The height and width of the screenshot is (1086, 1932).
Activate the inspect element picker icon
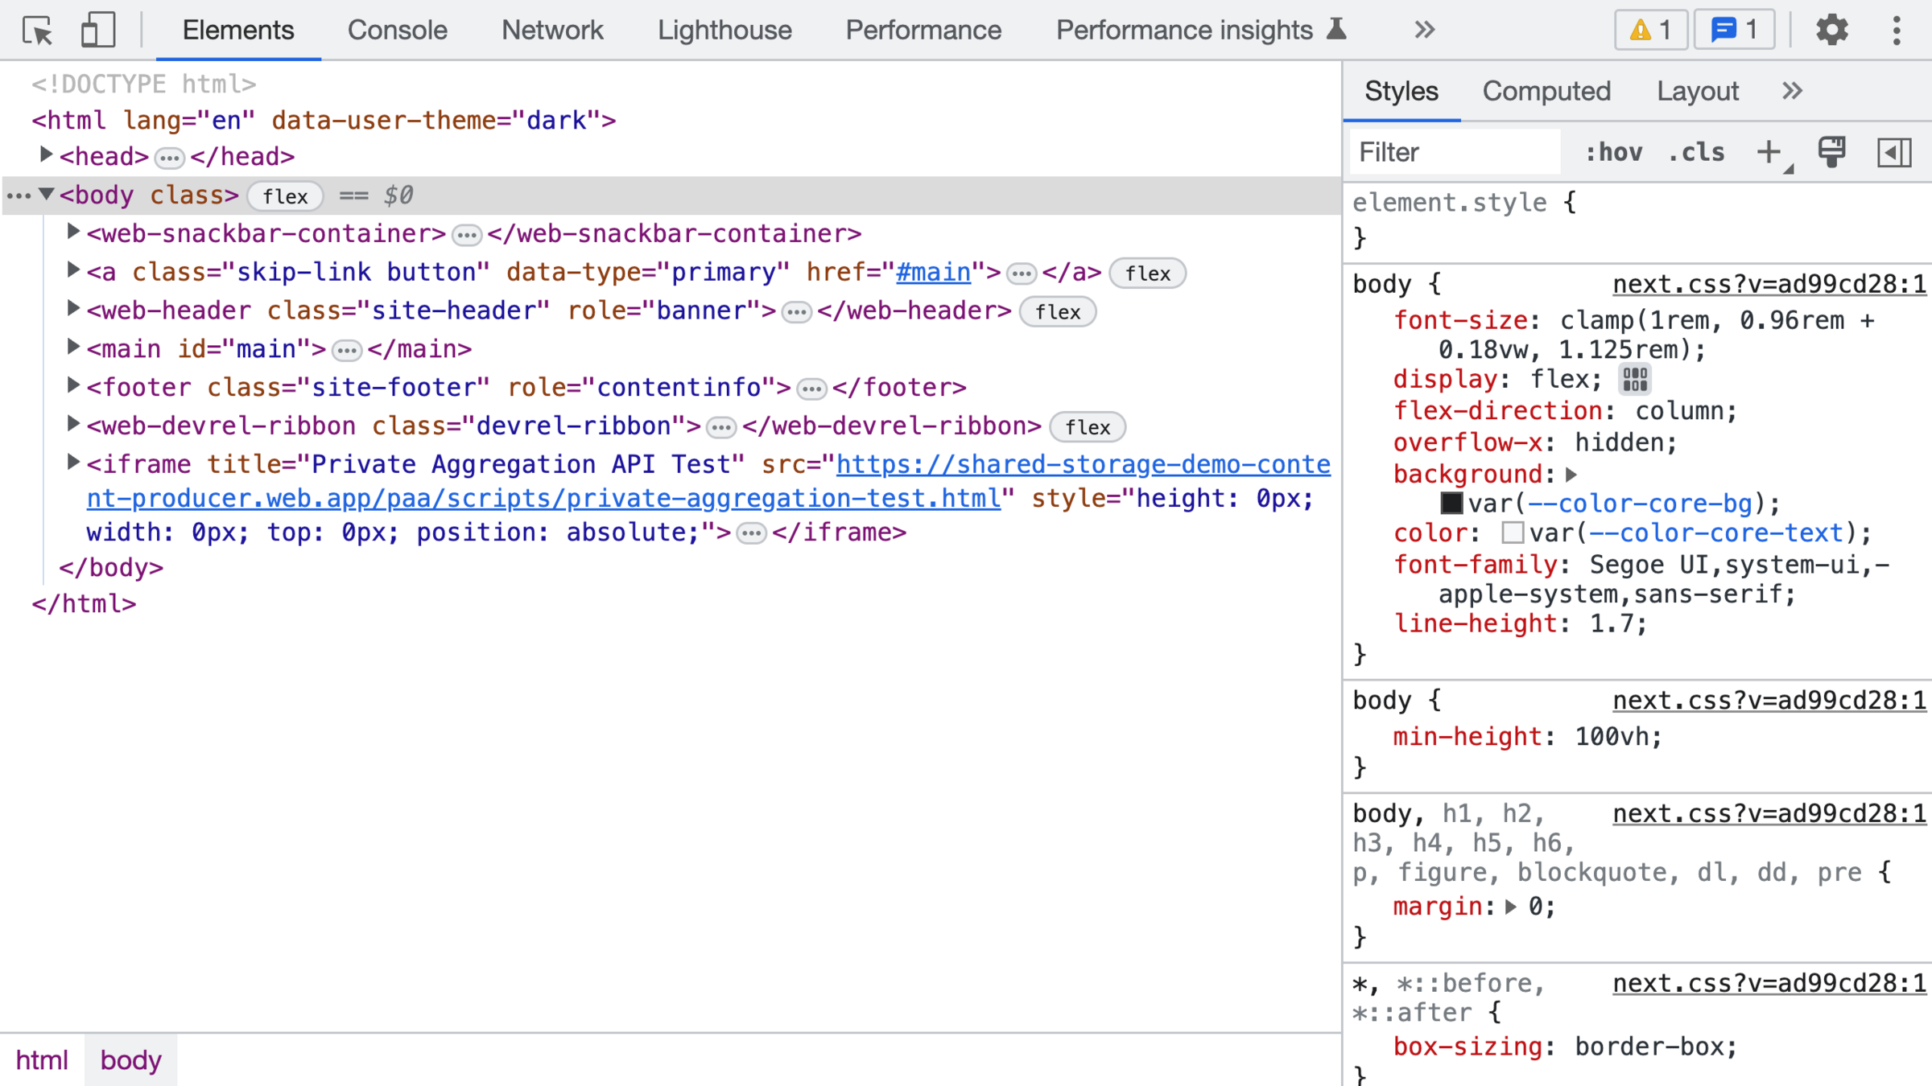[37, 31]
